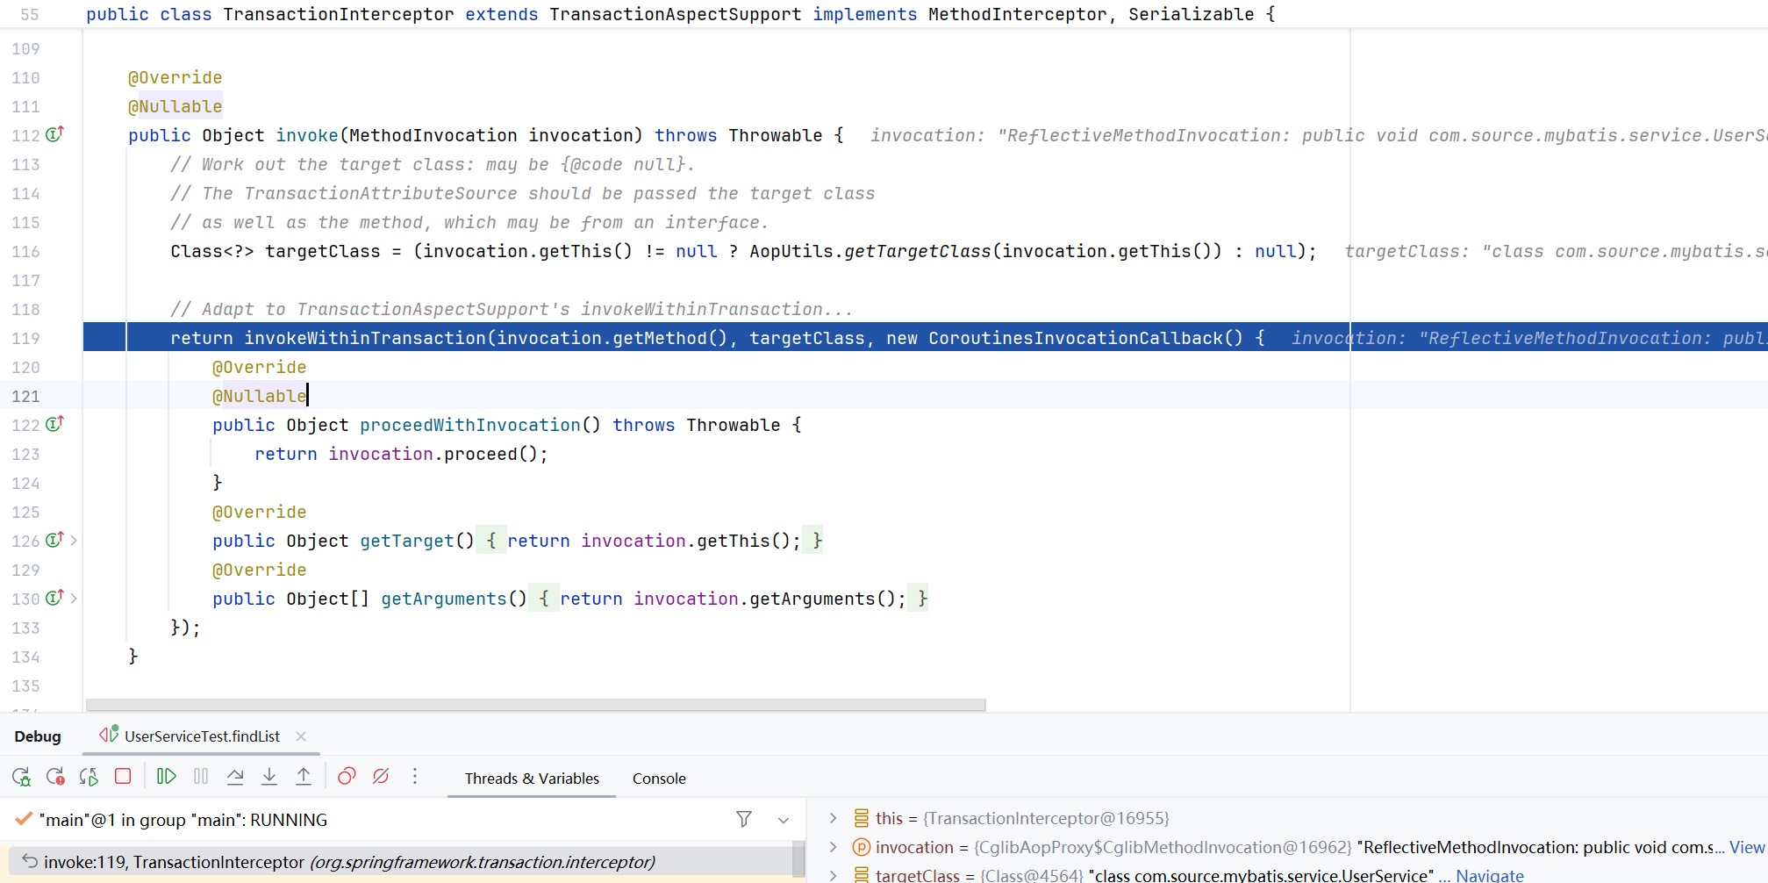Click 'getTargetClass' method on line 116
Image resolution: width=1768 pixels, height=883 pixels.
click(918, 251)
